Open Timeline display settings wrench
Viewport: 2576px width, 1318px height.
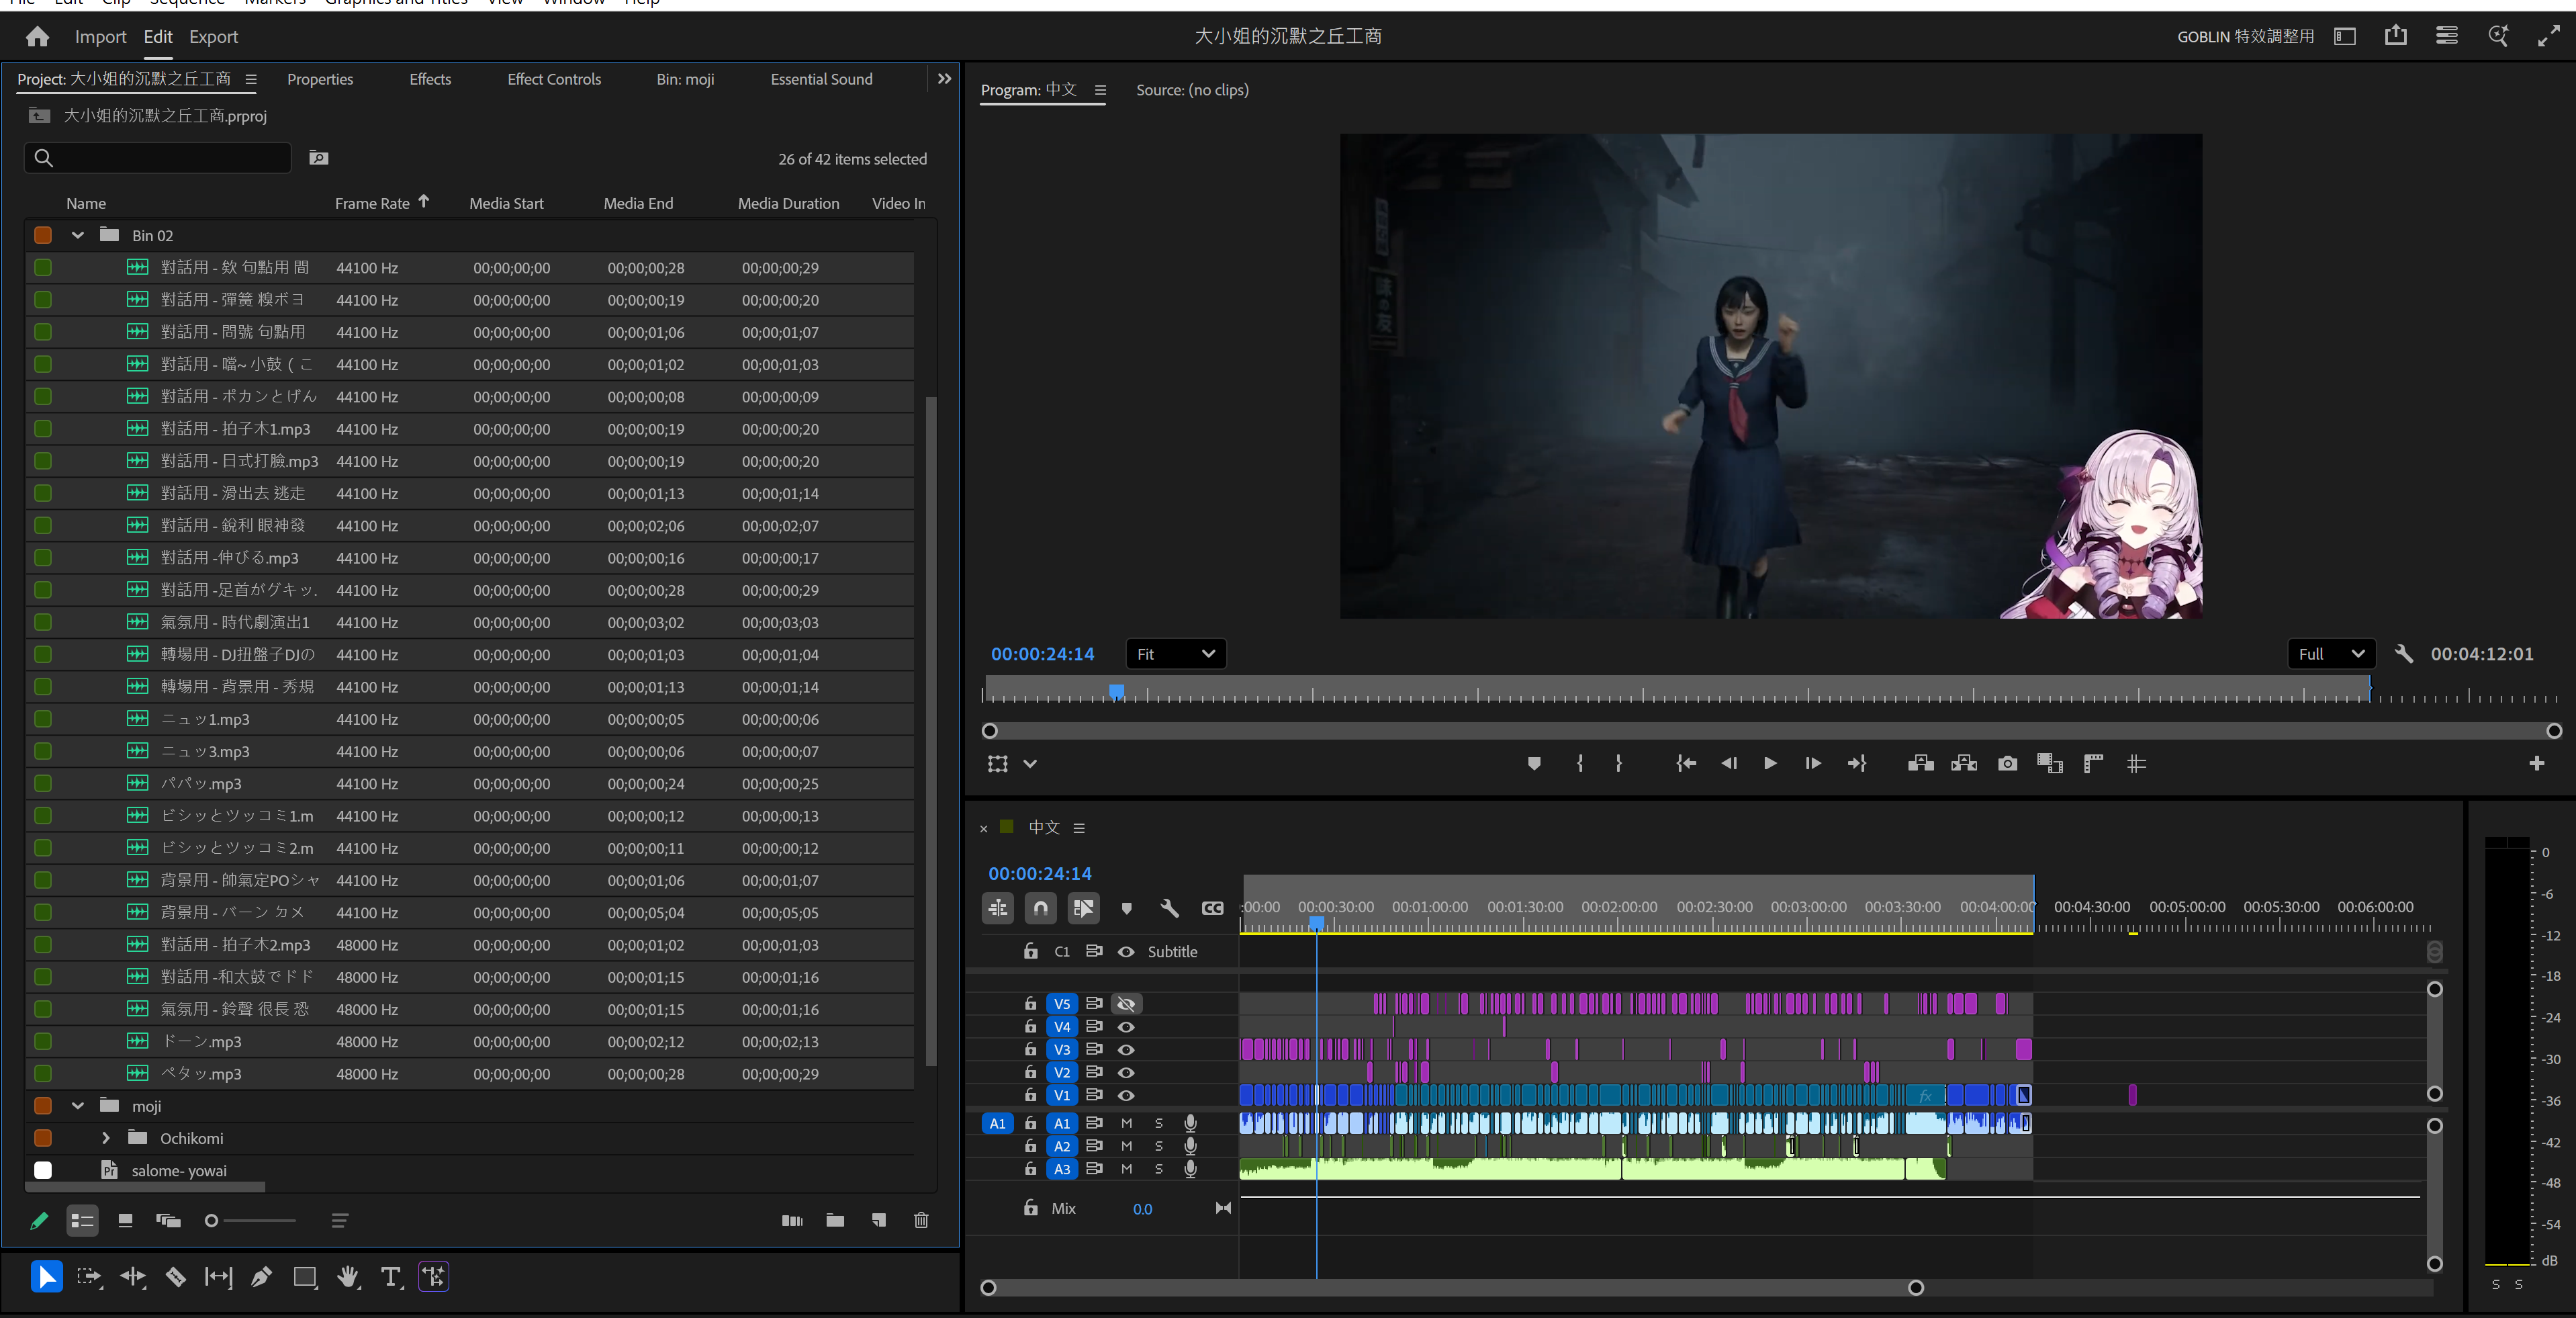coord(1169,908)
